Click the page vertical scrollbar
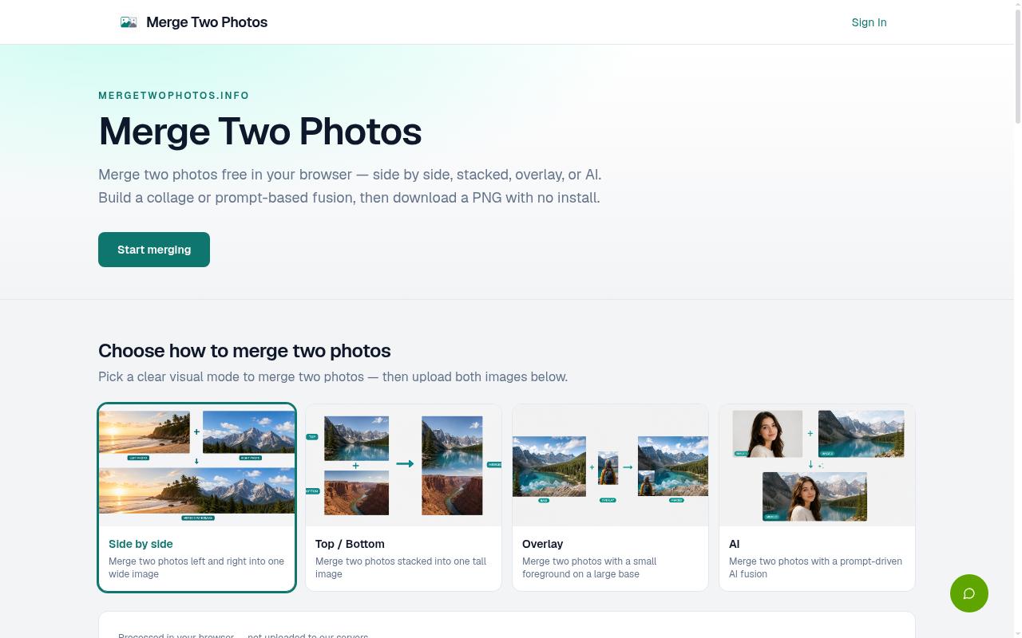 [1018, 68]
